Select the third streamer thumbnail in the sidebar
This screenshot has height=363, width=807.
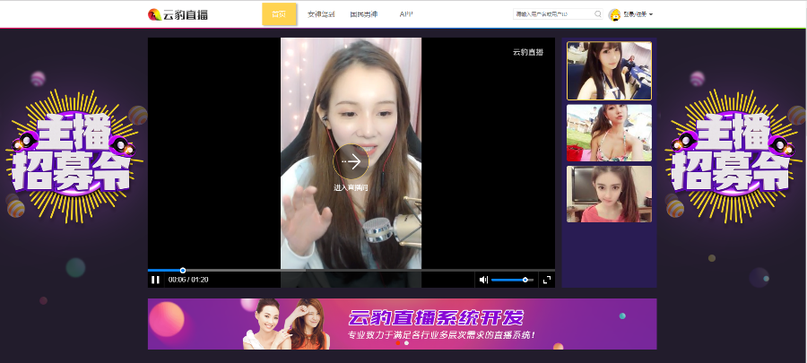coord(609,194)
